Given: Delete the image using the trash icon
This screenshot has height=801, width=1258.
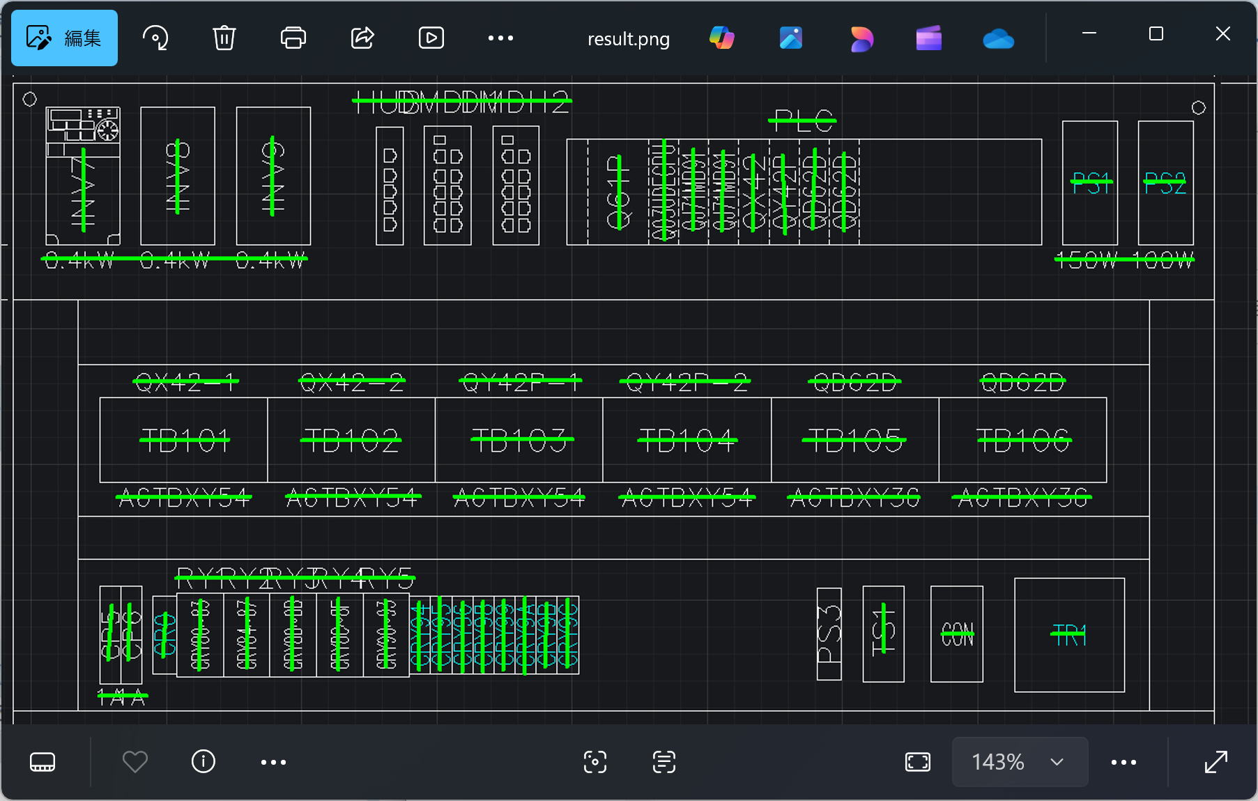Looking at the screenshot, I should (x=224, y=38).
